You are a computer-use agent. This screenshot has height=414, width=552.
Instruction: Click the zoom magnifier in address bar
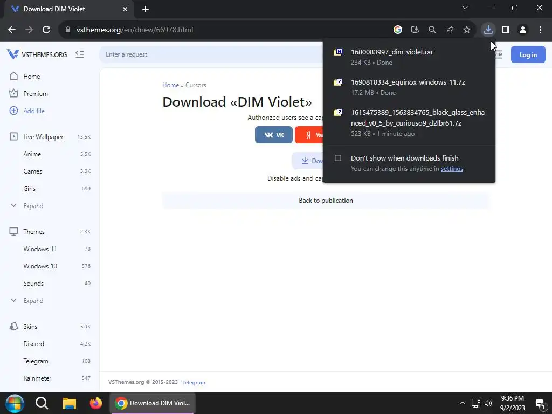[x=432, y=30]
